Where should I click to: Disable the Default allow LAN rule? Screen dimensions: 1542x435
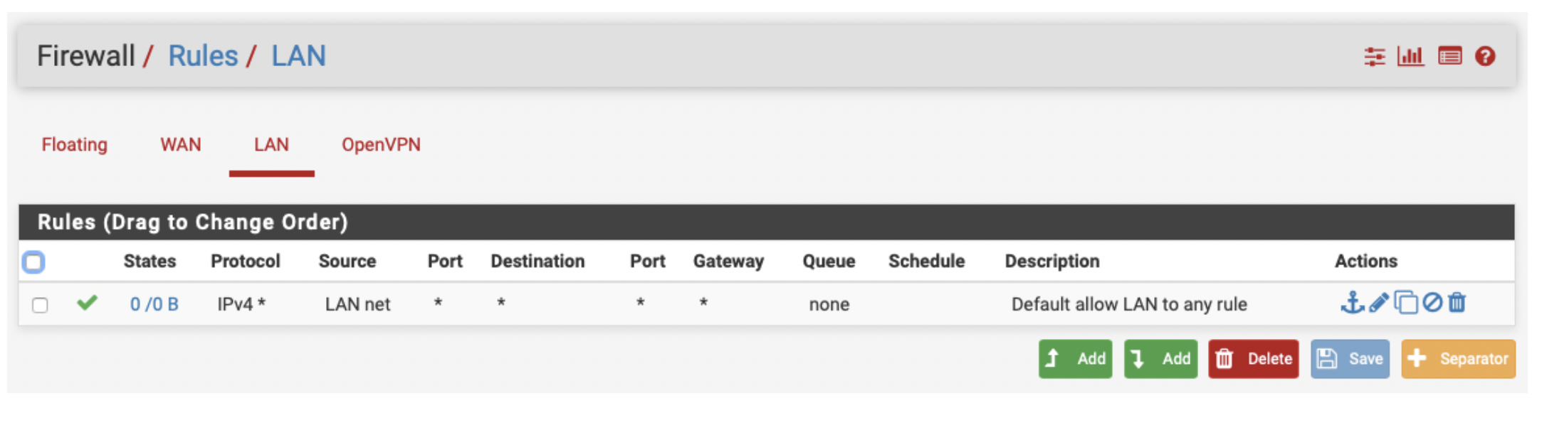point(1432,303)
